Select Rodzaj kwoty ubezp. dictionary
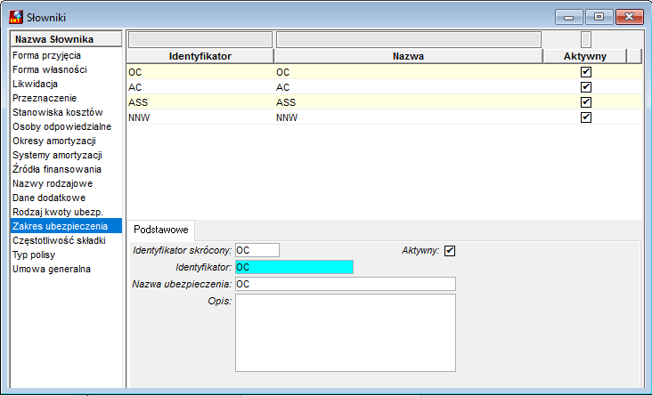Image resolution: width=652 pixels, height=396 pixels. tap(66, 212)
